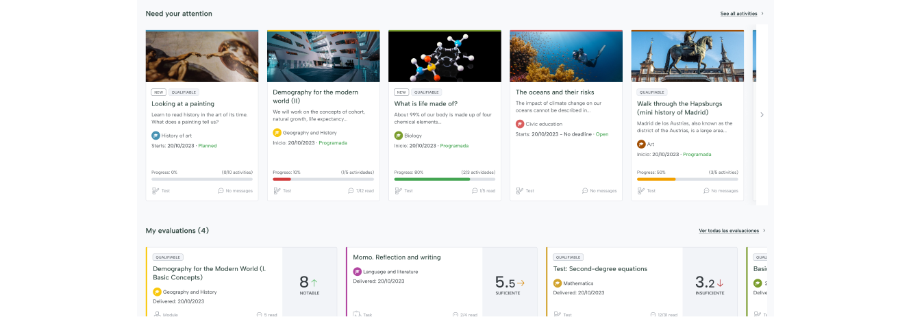Open the diver thumbnail for oceans activity

[566, 57]
